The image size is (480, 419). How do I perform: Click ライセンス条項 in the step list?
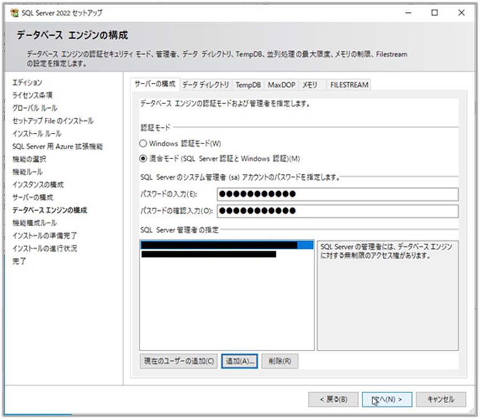point(32,96)
